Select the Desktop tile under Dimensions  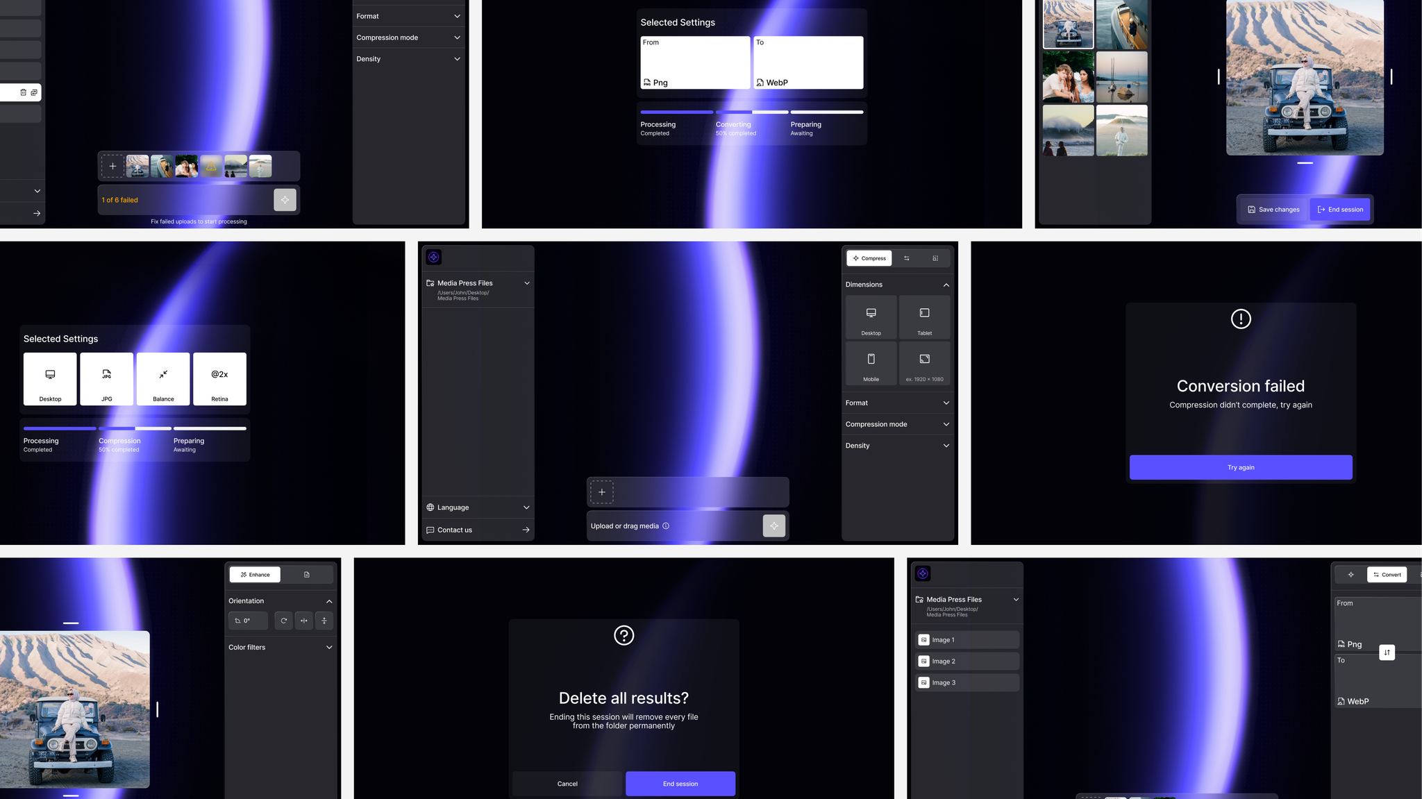point(871,317)
